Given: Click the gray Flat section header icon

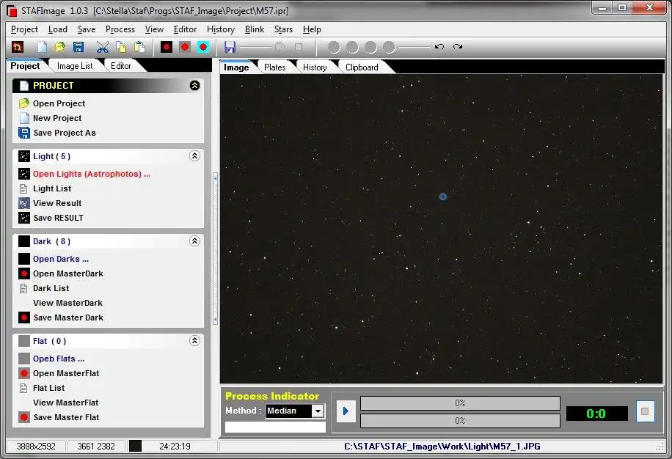Looking at the screenshot, I should tap(24, 341).
